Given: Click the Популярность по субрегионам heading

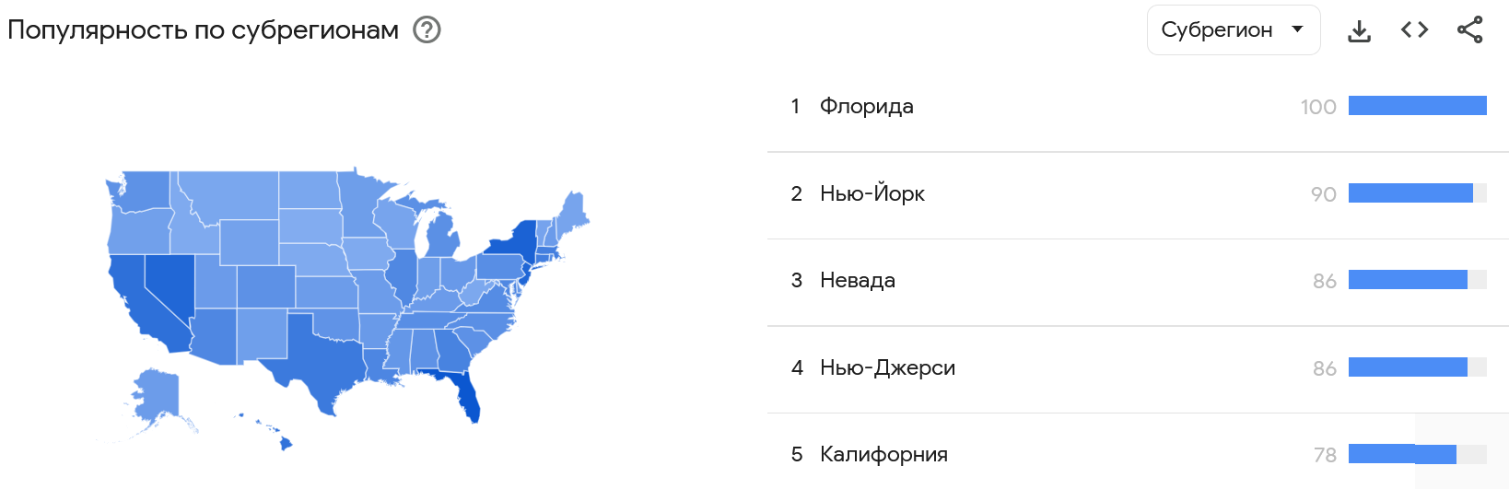Looking at the screenshot, I should 203,30.
